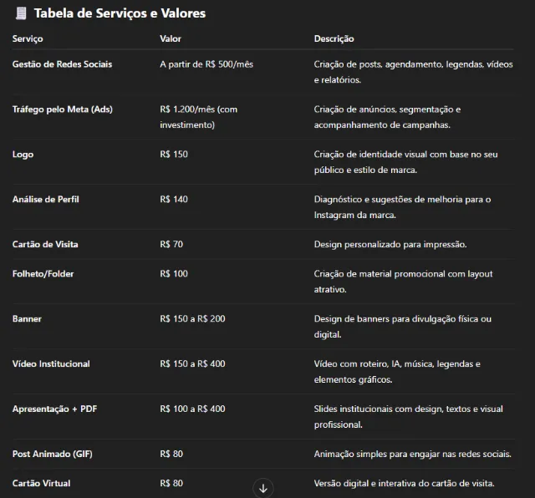This screenshot has width=535, height=498.
Task: Click the 'Vídeo com roteiro, IA, música' description
Action: tap(397, 372)
